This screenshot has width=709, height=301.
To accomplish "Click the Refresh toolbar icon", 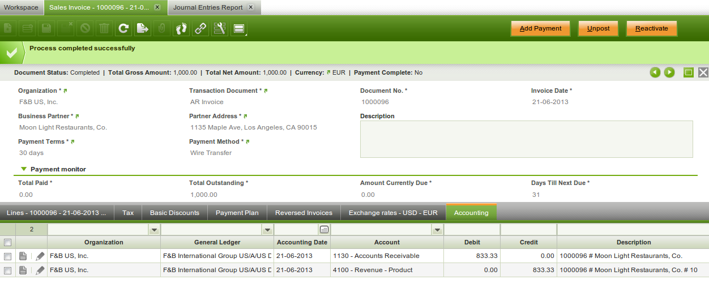I will (x=123, y=28).
